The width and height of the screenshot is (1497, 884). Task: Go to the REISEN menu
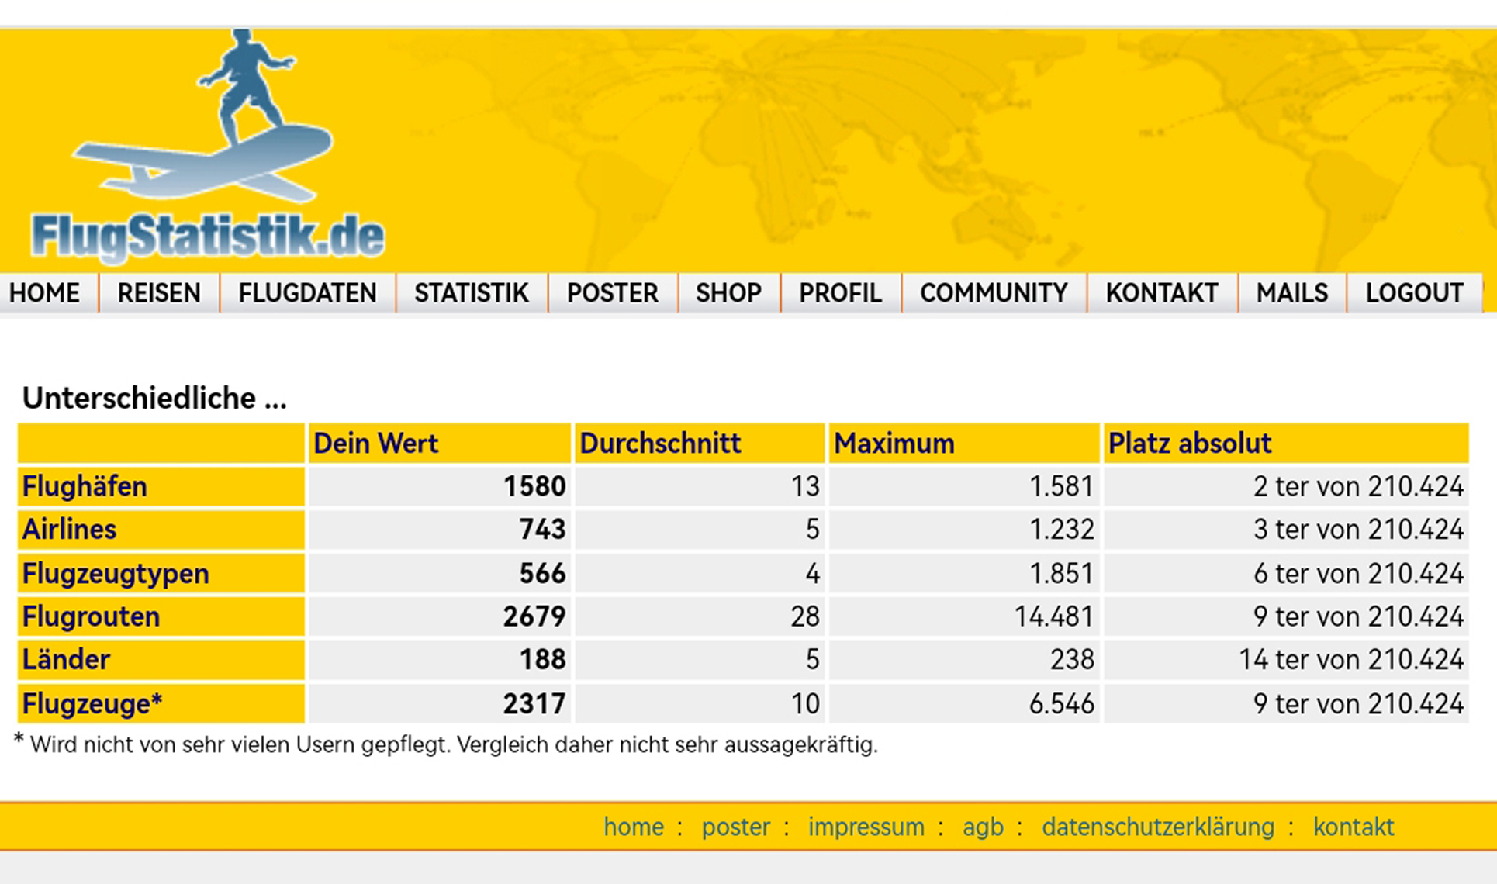[x=159, y=293]
